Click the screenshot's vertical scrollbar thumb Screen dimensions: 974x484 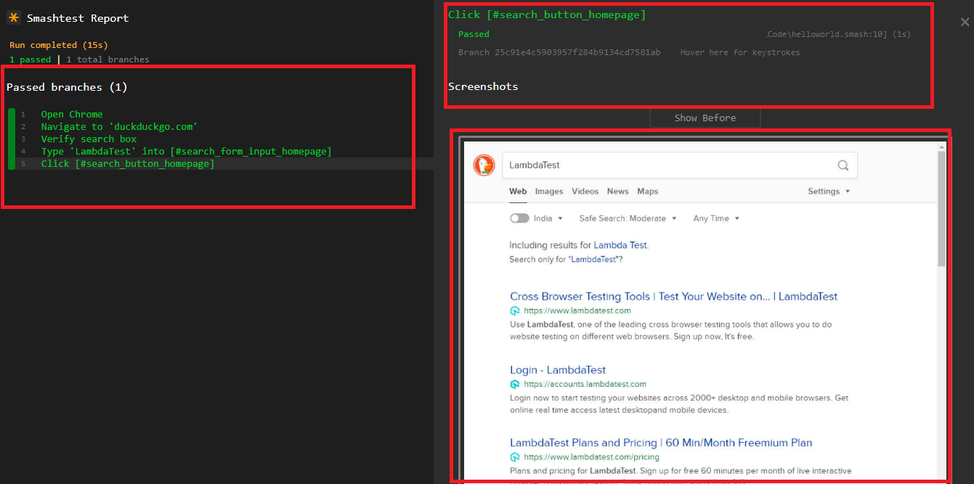point(942,208)
